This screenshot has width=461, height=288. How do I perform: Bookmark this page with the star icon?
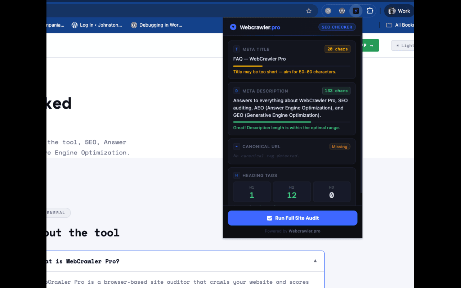point(309,11)
